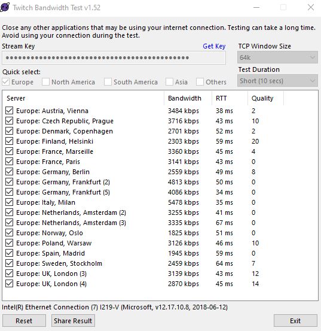Uncheck Netherlands, Amsterdam (3) server
The width and height of the screenshot is (321, 331).
click(x=10, y=223)
